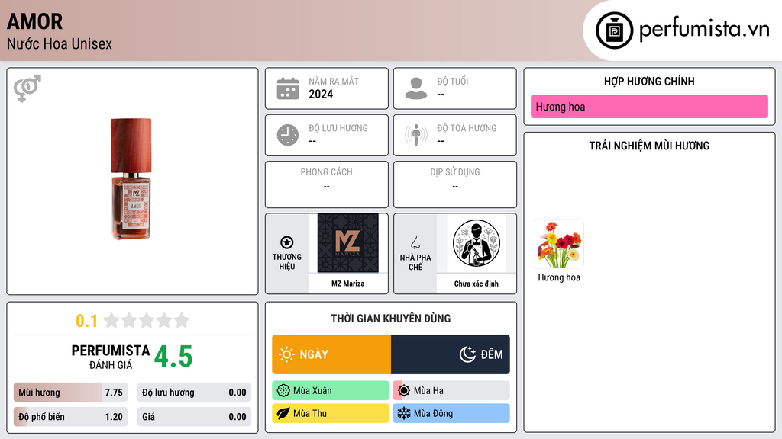This screenshot has width=782, height=439.
Task: Click the leaf icon in Mùa Thu
Action: pyautogui.click(x=283, y=414)
